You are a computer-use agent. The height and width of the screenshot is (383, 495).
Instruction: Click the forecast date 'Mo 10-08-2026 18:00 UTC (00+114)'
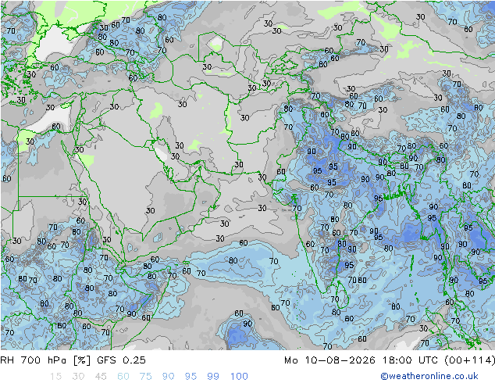coord(390,360)
